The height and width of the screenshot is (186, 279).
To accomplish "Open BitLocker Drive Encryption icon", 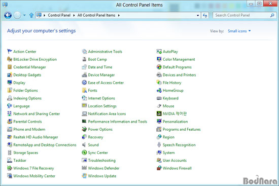I will tap(10, 59).
